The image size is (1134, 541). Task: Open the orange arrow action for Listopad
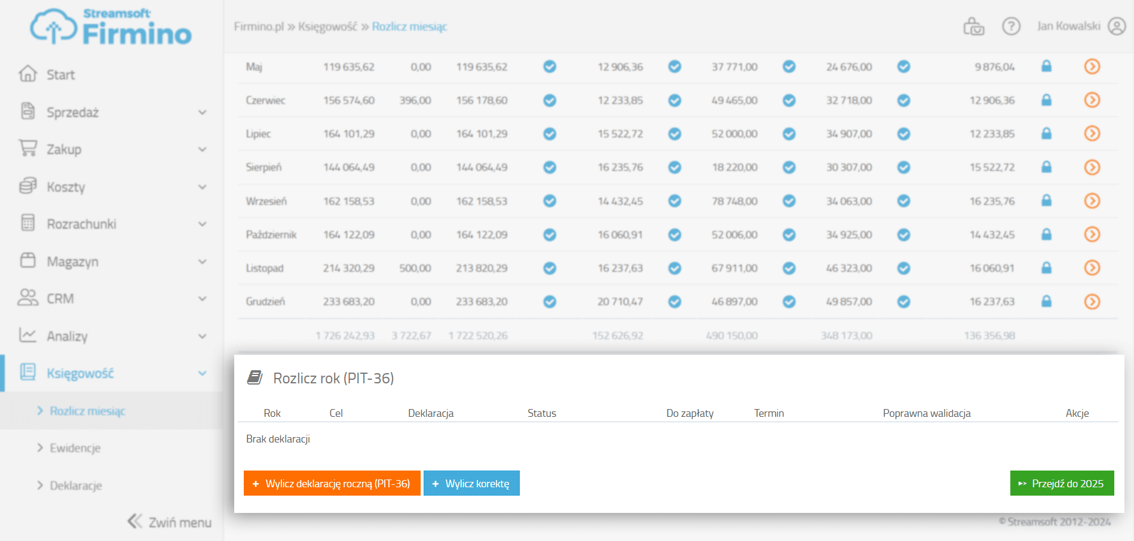tap(1092, 268)
